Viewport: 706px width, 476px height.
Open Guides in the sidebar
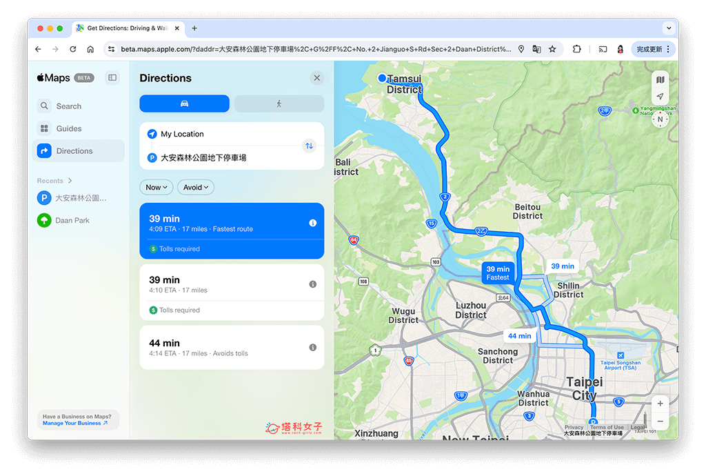(x=79, y=129)
